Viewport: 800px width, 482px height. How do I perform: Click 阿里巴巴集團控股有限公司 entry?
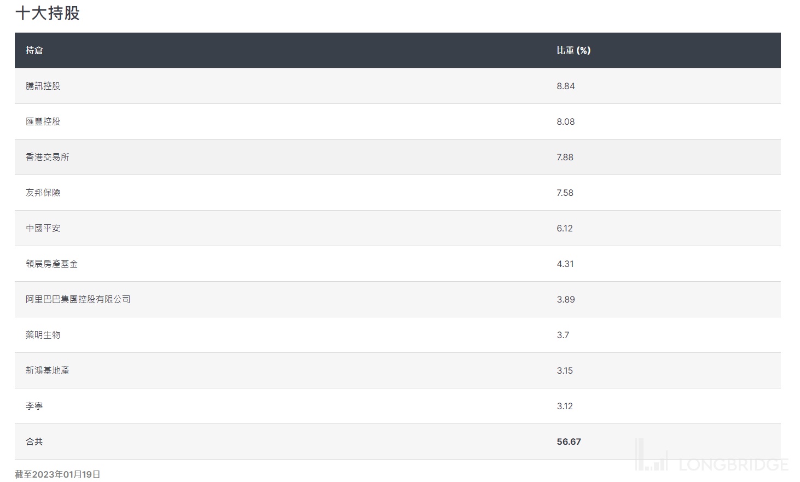78,299
